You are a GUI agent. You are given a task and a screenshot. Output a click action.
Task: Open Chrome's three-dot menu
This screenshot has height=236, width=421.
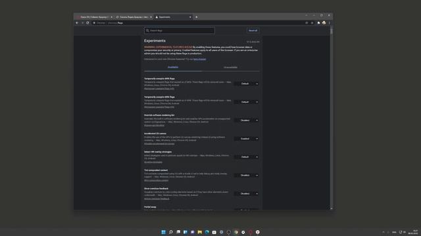tap(329, 23)
